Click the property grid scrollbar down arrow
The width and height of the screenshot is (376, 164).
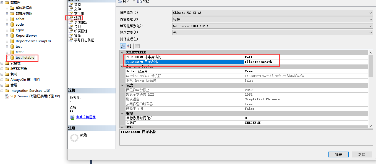[x=371, y=126]
